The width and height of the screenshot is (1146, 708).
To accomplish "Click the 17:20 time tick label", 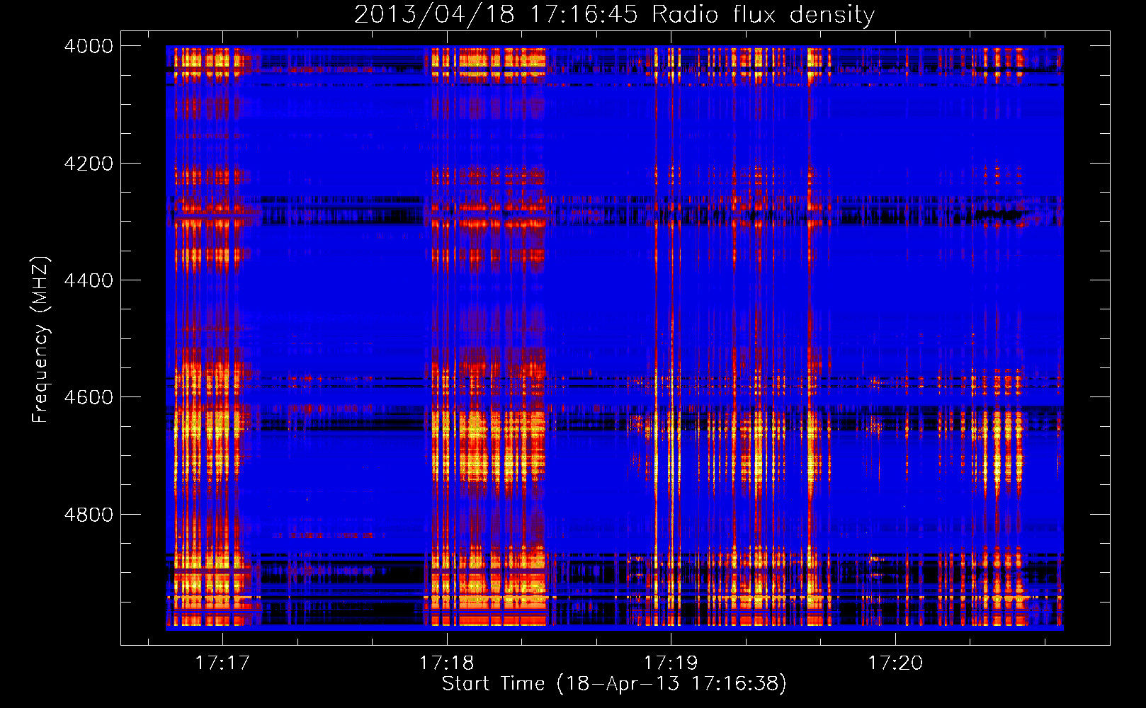I will click(896, 663).
